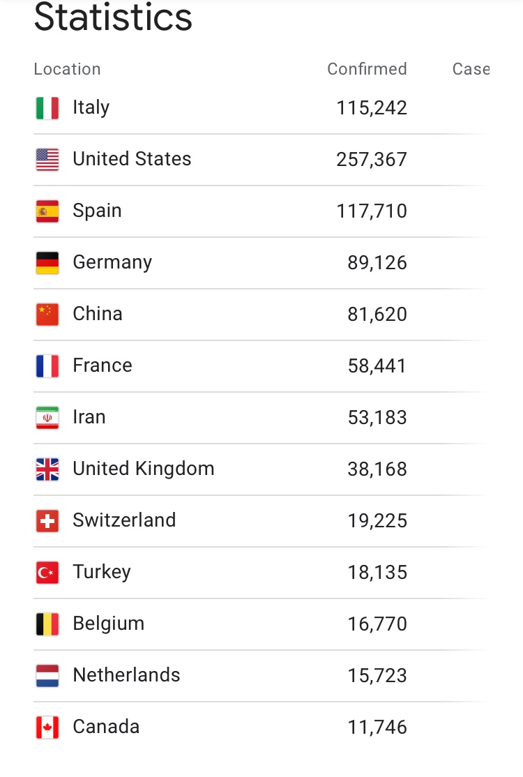Viewport: 523px width, 777px height.
Task: Click the United Kingdom flag icon
Action: click(47, 469)
